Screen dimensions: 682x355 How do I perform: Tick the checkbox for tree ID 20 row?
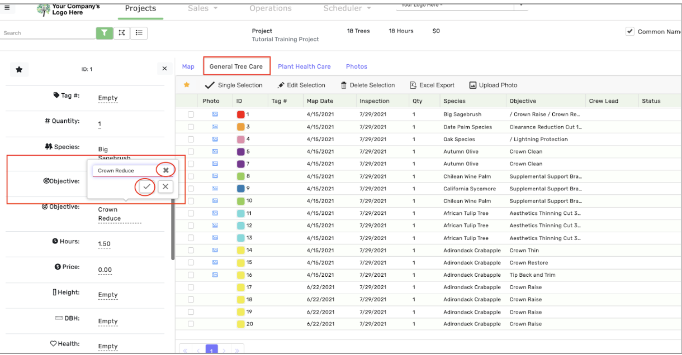pos(191,324)
